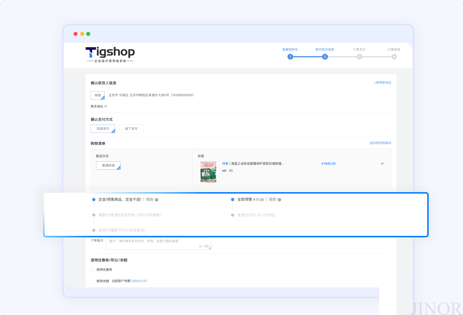Select 普通快递 delivery option
The height and width of the screenshot is (315, 463).
point(108,165)
